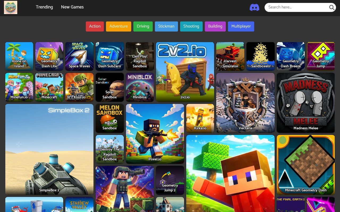Filter by the blue Stickman category

coord(166,26)
